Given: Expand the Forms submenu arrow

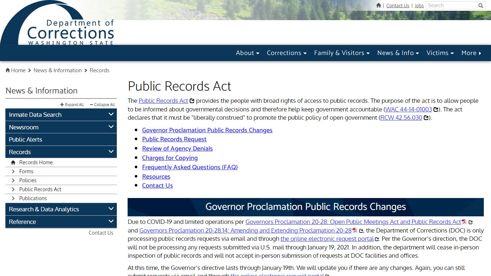Looking at the screenshot, I should point(13,171).
